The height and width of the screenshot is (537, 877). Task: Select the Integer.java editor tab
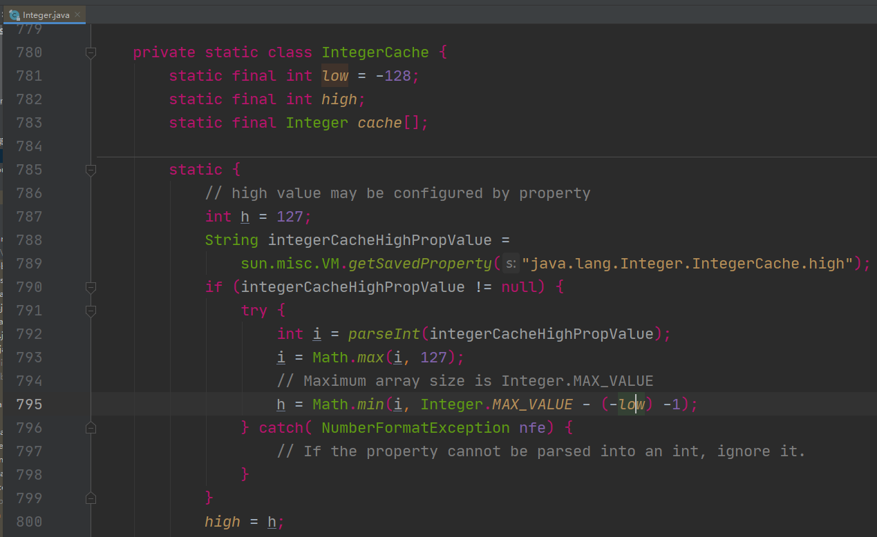[x=45, y=14]
